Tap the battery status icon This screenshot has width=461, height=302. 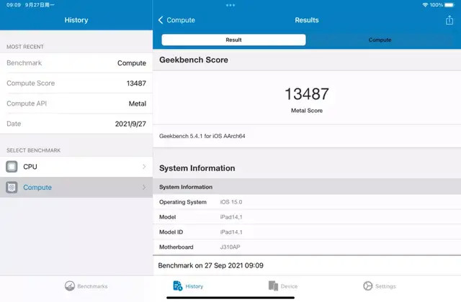pyautogui.click(x=449, y=5)
